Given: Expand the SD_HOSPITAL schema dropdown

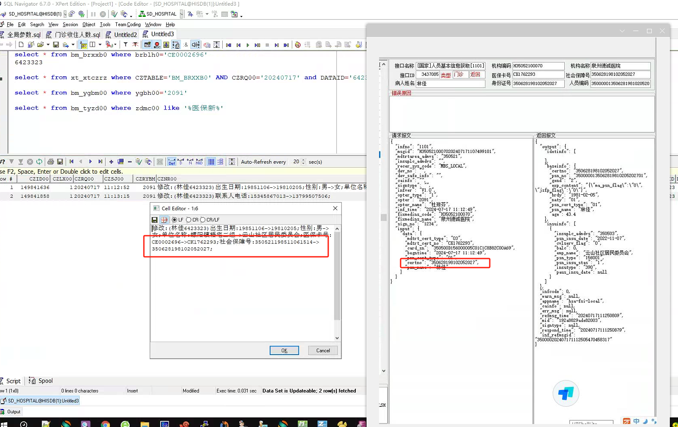Looking at the screenshot, I should tap(181, 14).
